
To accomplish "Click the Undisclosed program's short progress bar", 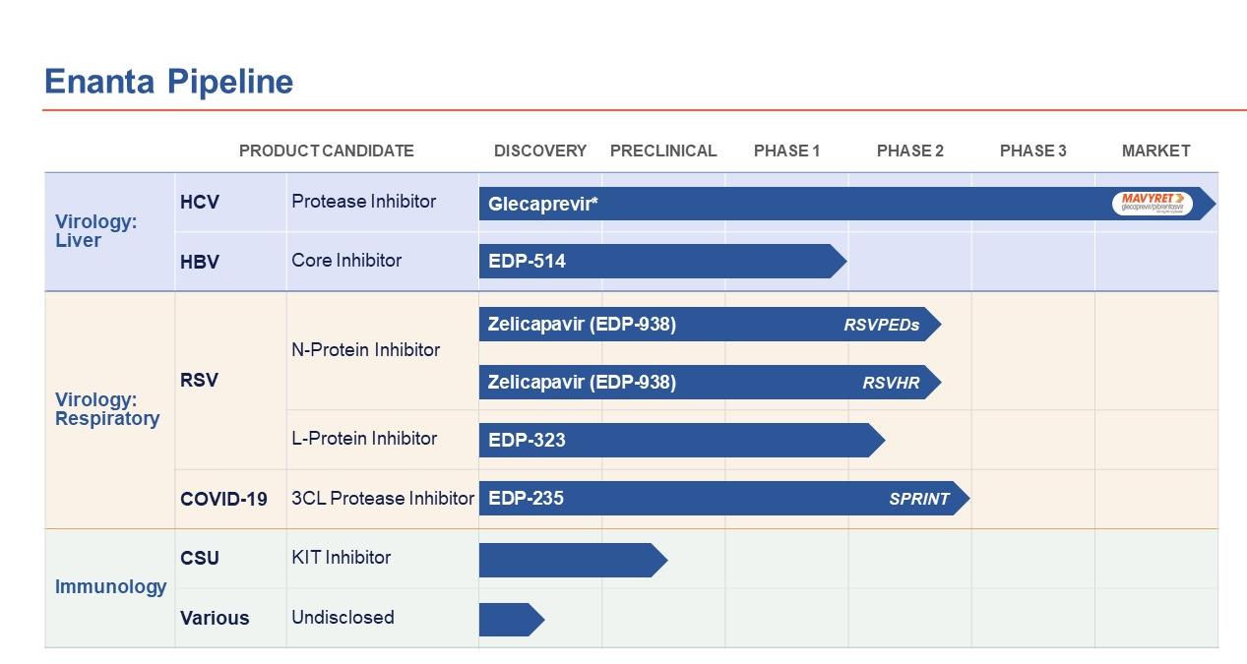I will [x=510, y=619].
